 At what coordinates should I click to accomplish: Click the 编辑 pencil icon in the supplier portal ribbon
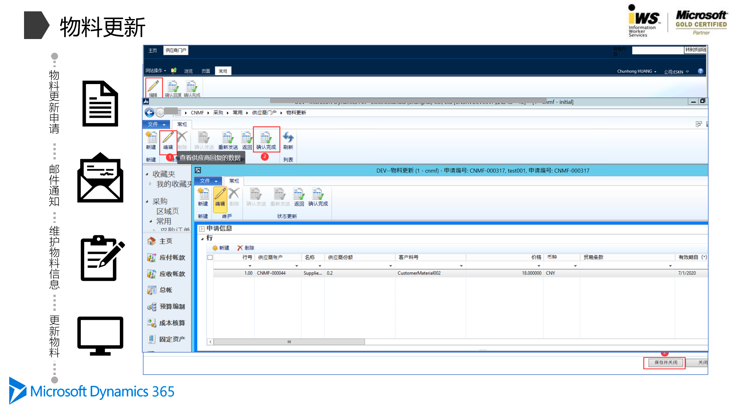click(x=154, y=88)
